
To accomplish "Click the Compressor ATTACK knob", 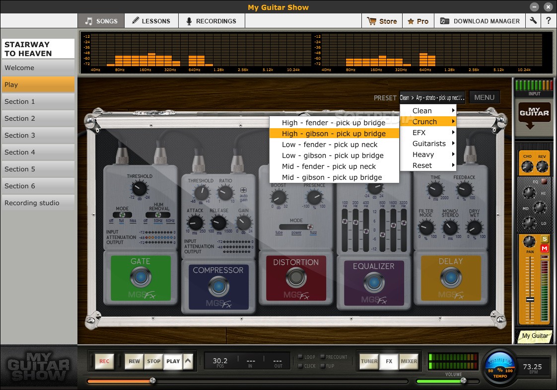I will pyautogui.click(x=195, y=223).
